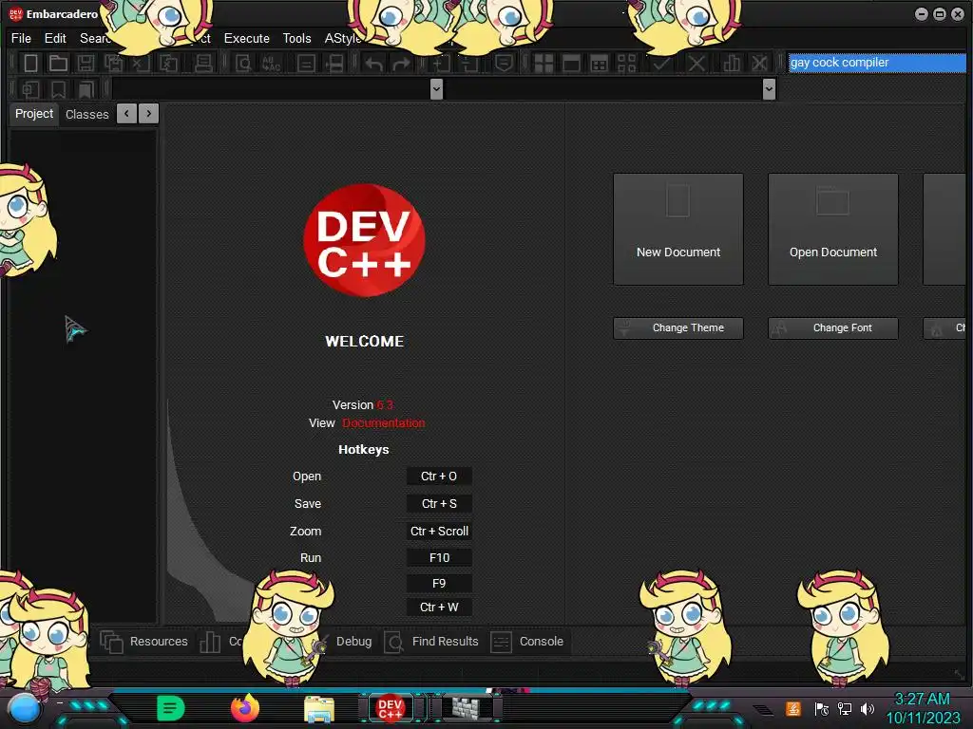
Task: Click the Stop Execution X toolbar icon
Action: [x=696, y=63]
